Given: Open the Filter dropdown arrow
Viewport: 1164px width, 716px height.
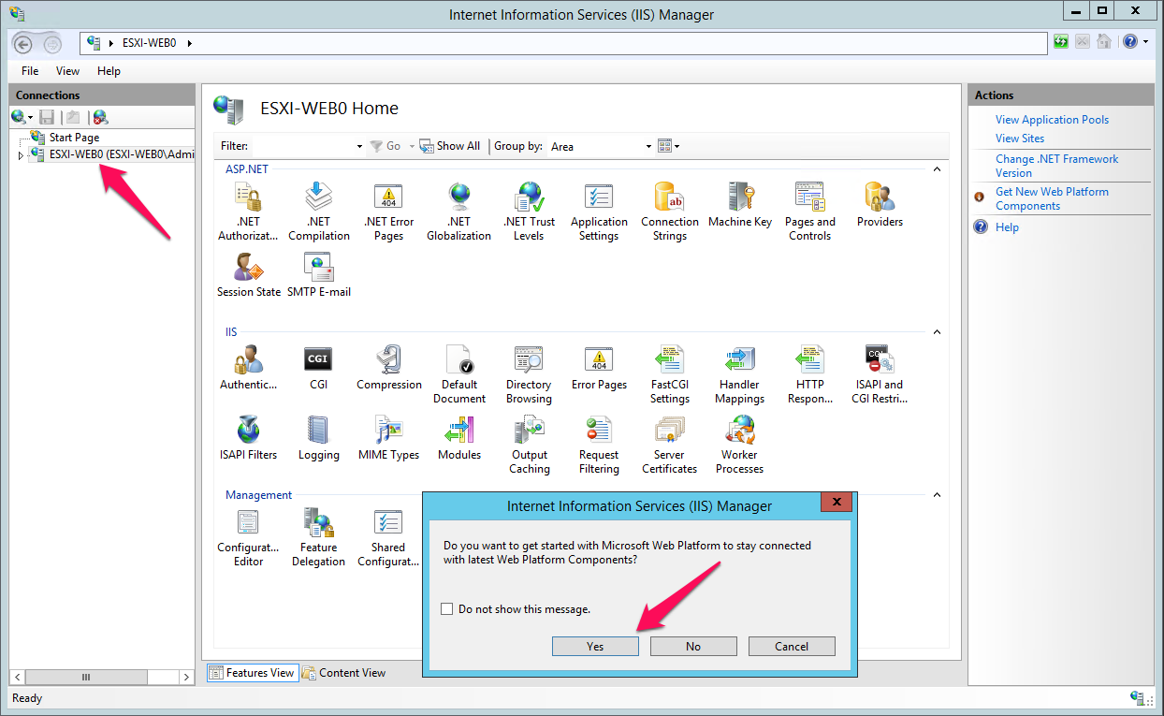Looking at the screenshot, I should click(x=359, y=147).
